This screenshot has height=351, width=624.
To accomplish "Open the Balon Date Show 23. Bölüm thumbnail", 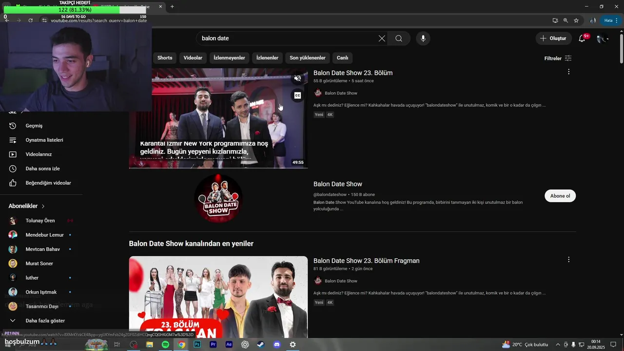I will pyautogui.click(x=218, y=118).
